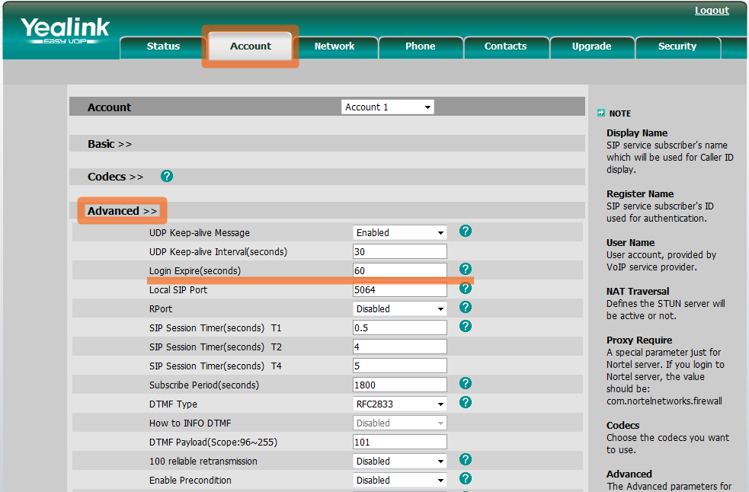Switch to the Network tab

334,46
